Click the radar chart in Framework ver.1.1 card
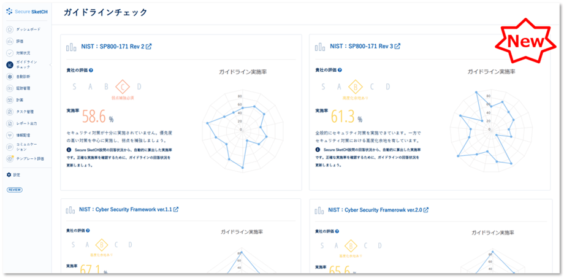The height and width of the screenshot is (278, 564). 242,261
